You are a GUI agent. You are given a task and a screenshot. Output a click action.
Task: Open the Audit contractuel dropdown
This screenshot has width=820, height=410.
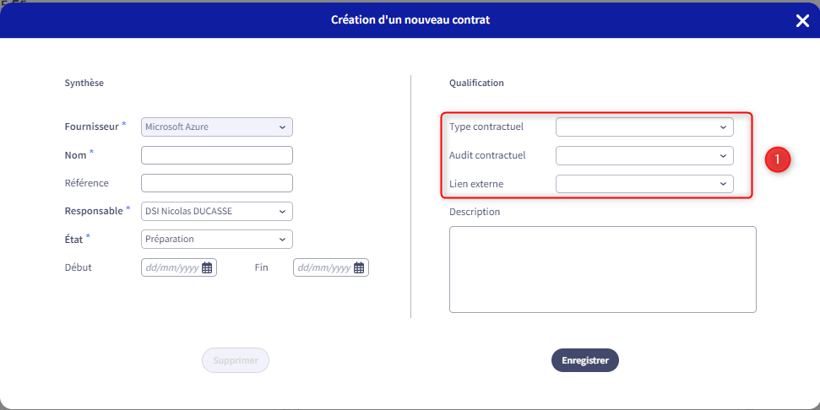coord(644,155)
